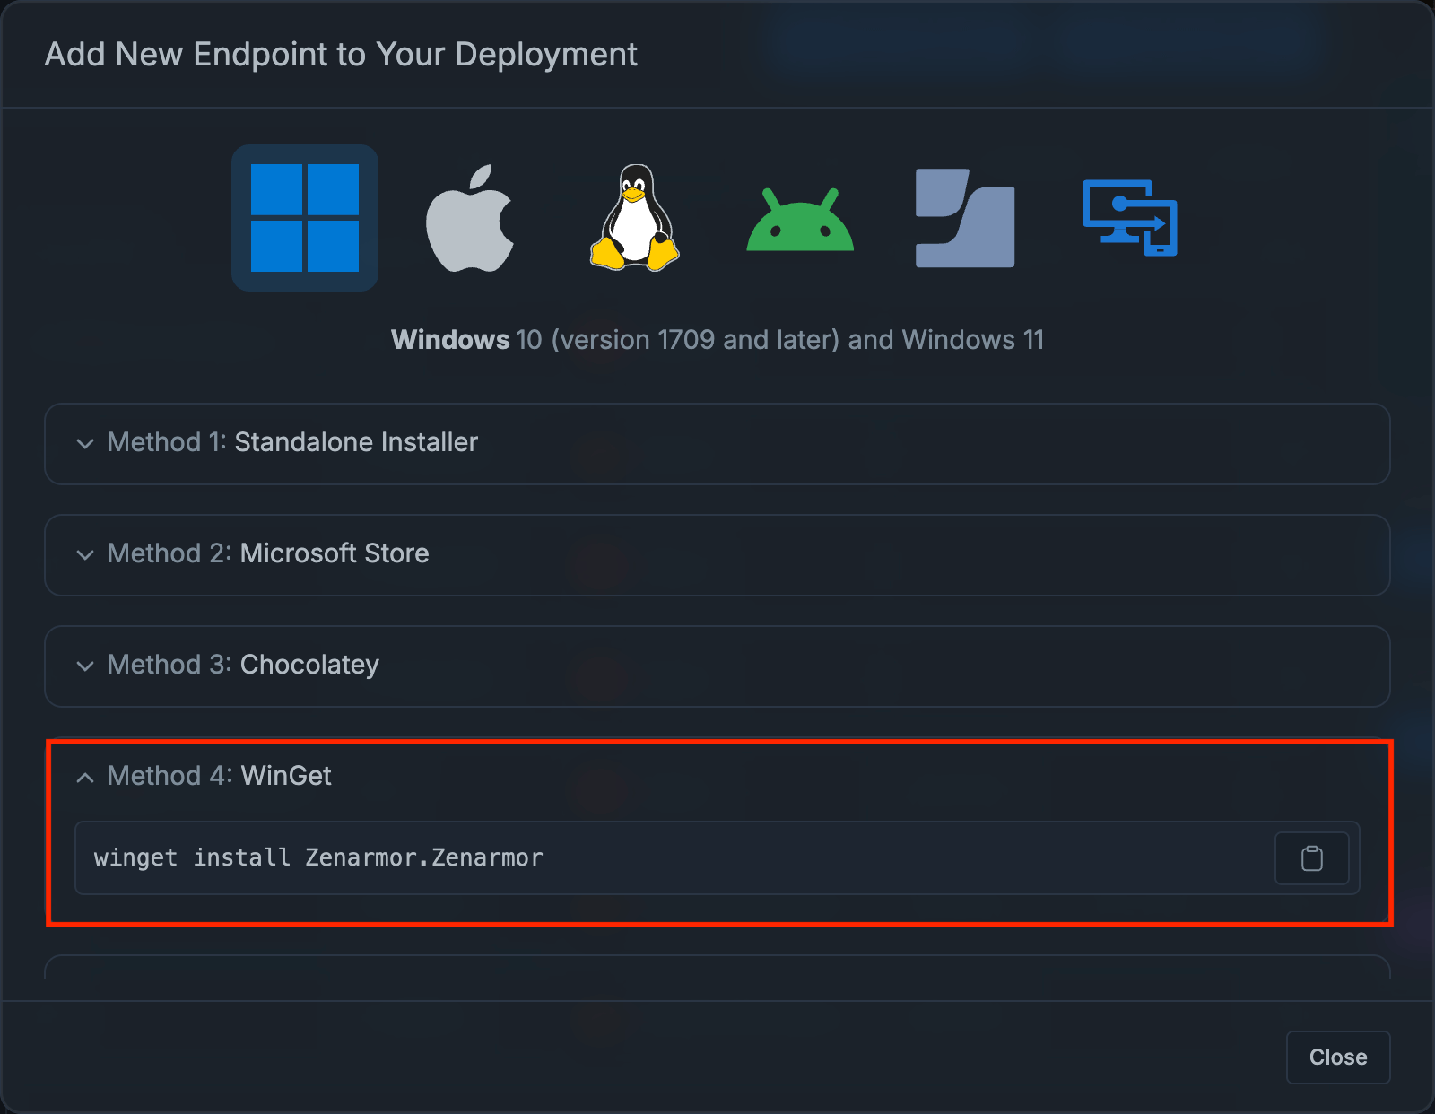Select the OPNsense platform icon
The width and height of the screenshot is (1435, 1114).
(964, 218)
